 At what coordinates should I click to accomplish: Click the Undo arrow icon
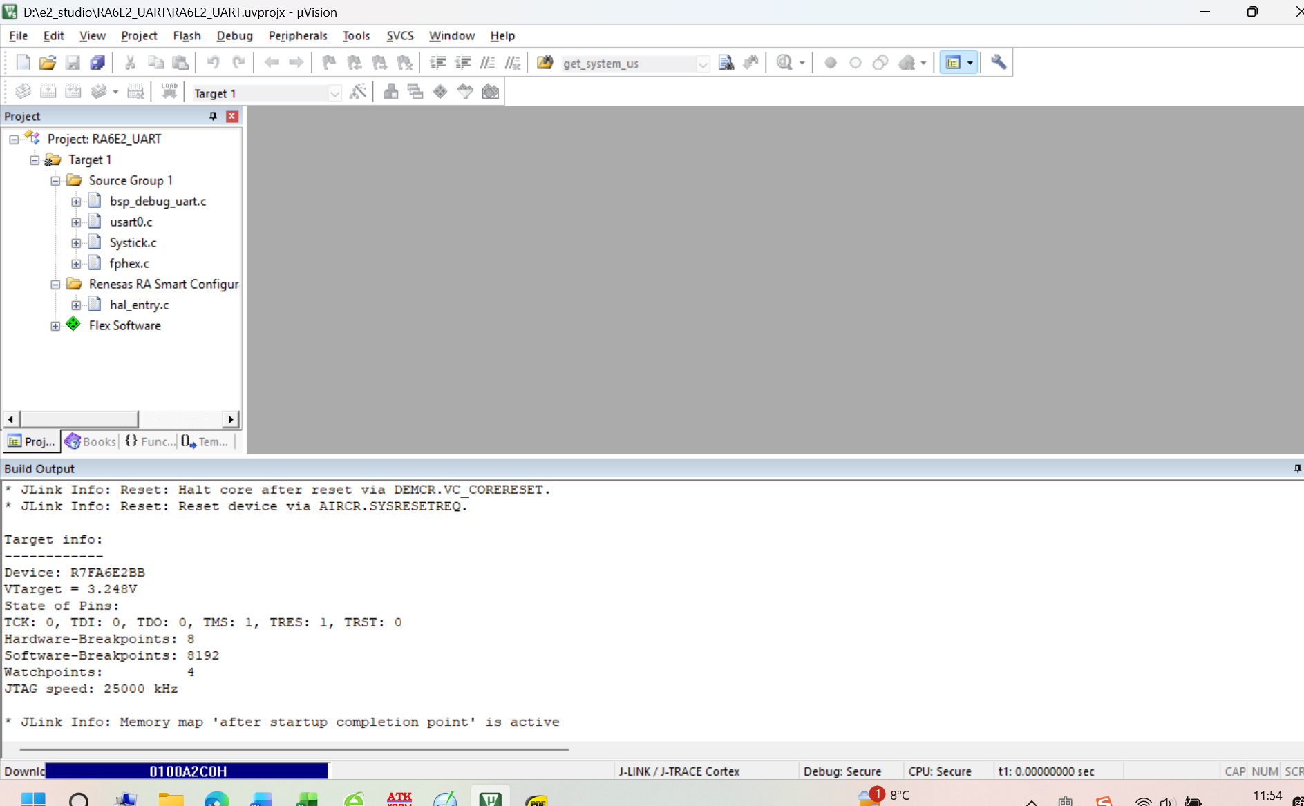213,63
